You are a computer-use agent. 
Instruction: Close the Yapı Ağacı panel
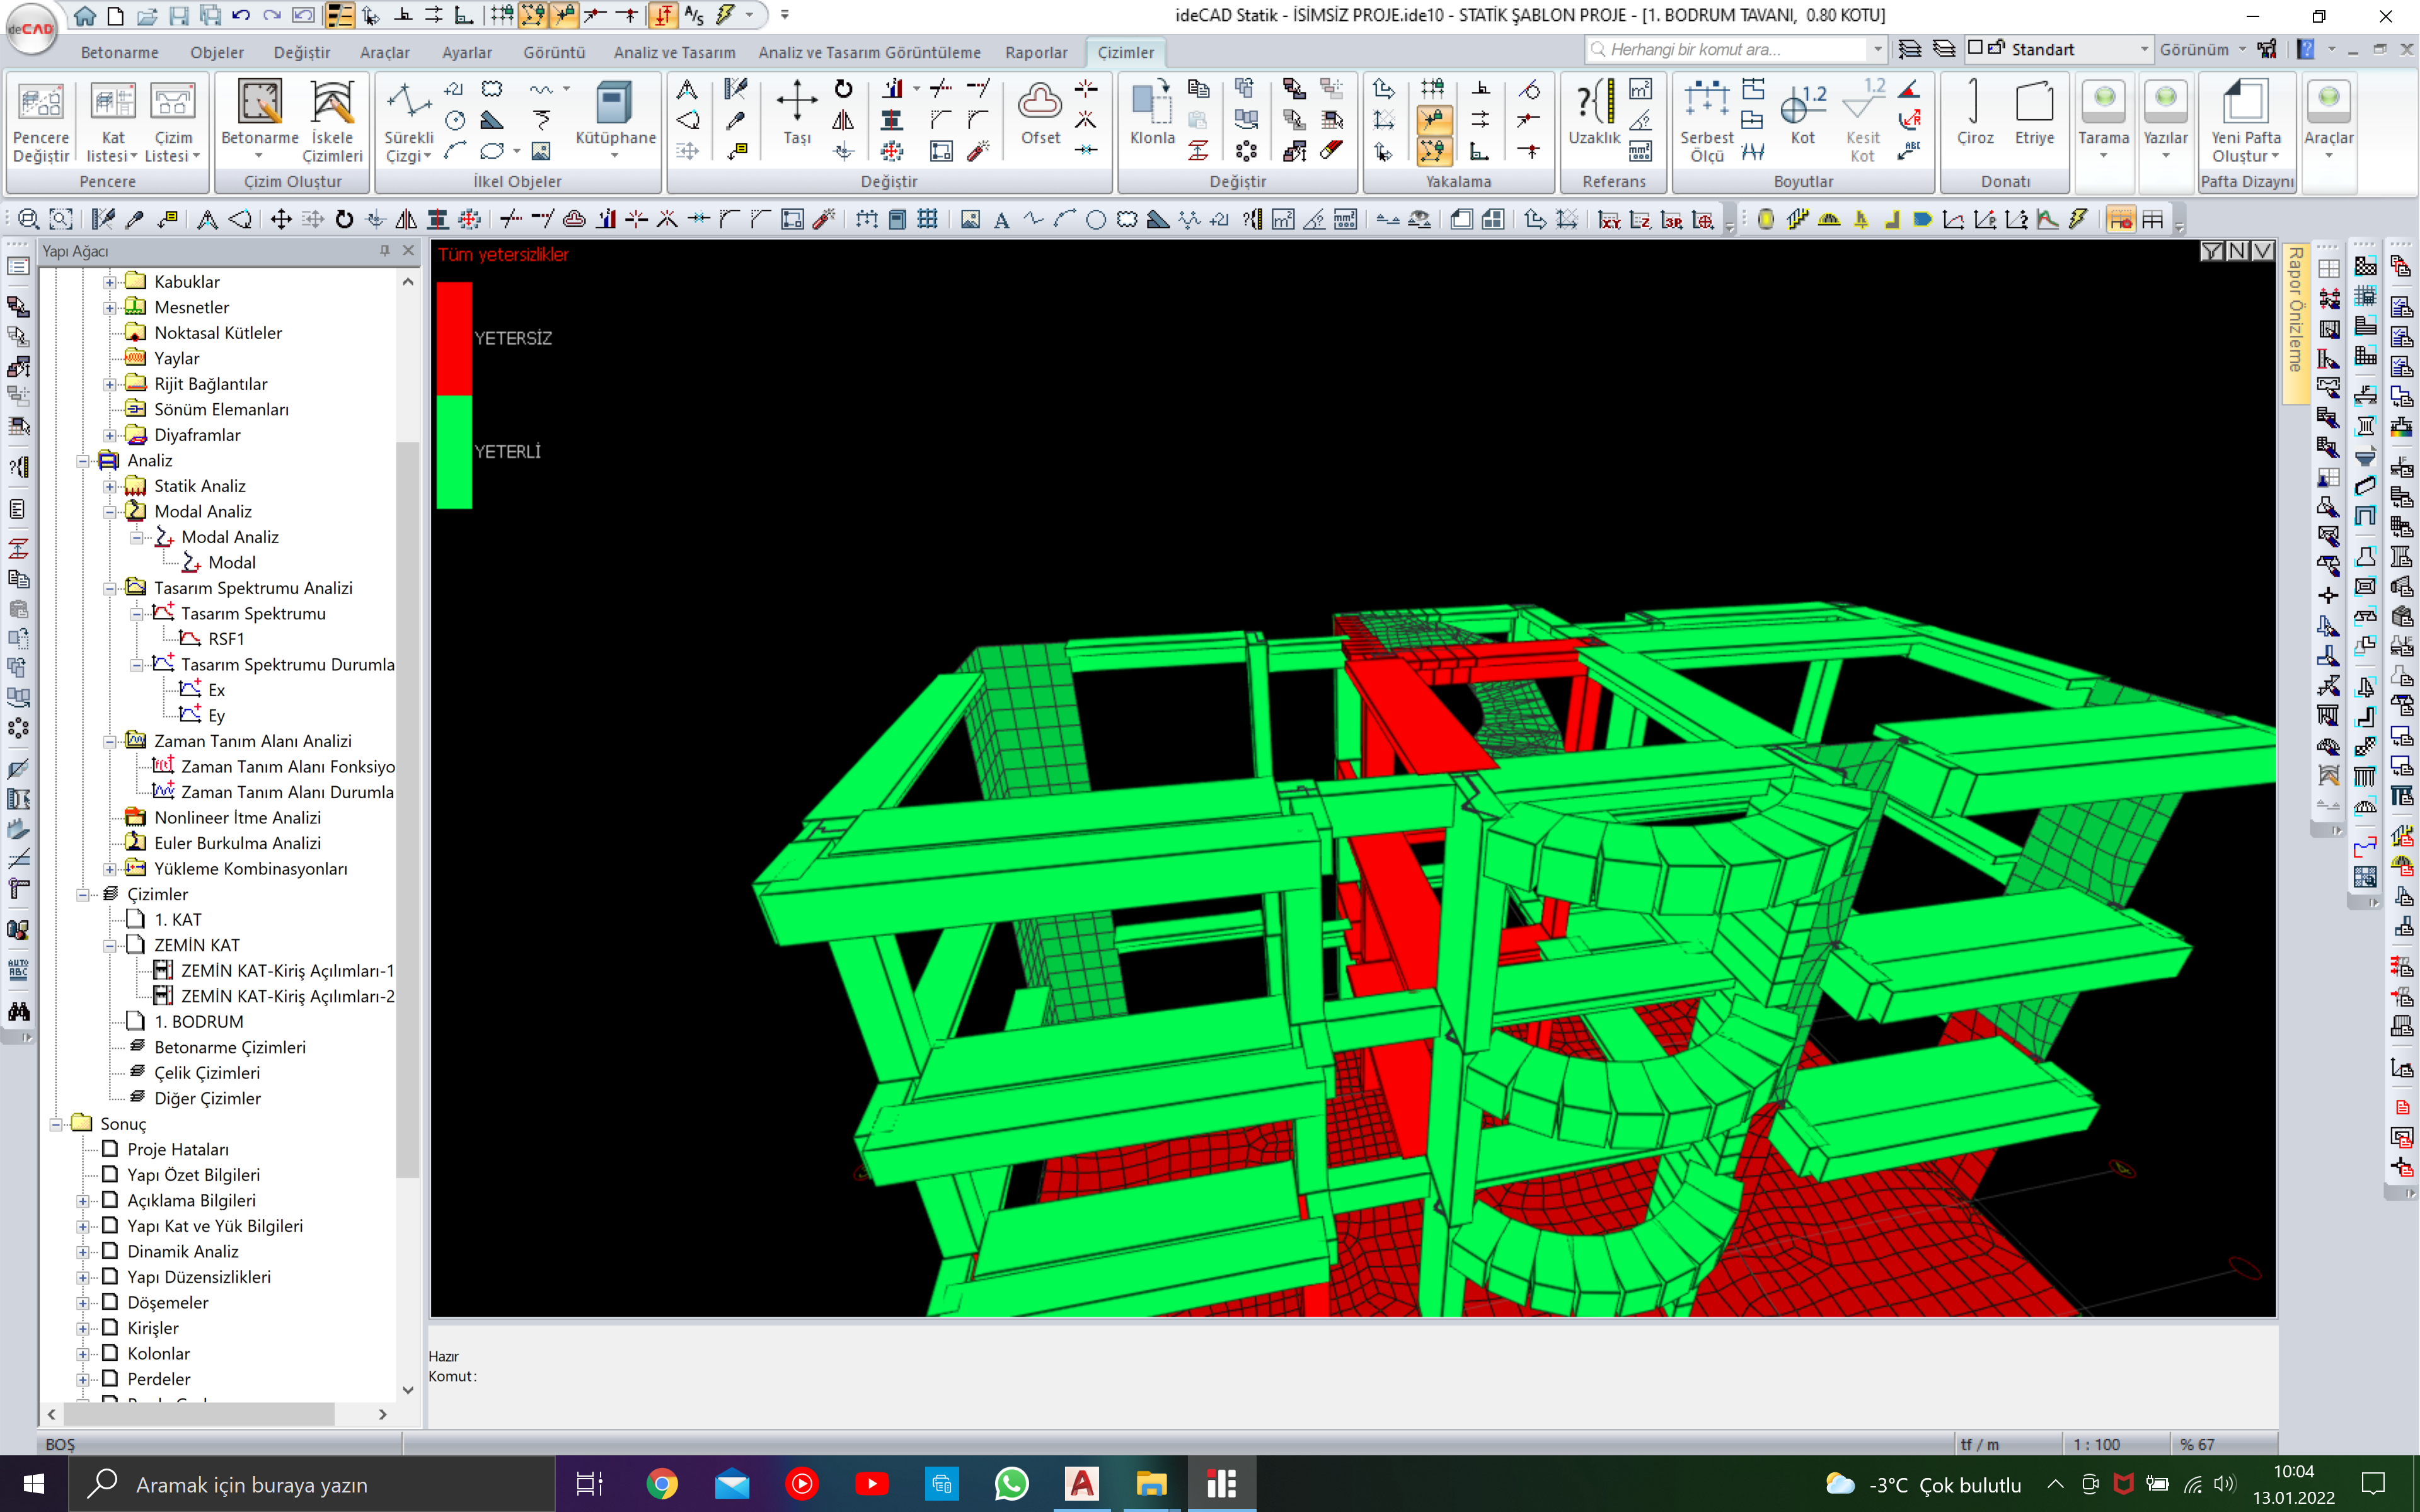point(408,250)
